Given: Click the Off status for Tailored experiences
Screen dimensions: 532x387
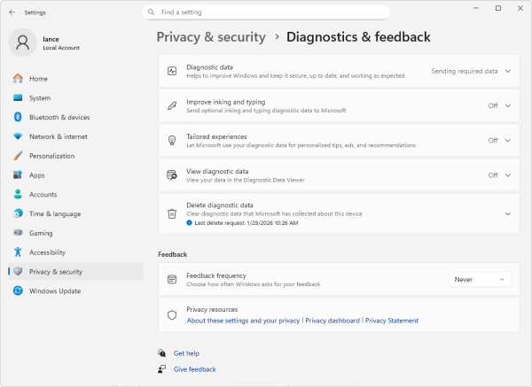Looking at the screenshot, I should tap(493, 140).
